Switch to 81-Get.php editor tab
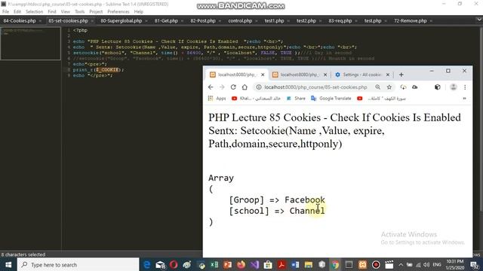Viewport: 483px width, 271px height. coord(166,21)
